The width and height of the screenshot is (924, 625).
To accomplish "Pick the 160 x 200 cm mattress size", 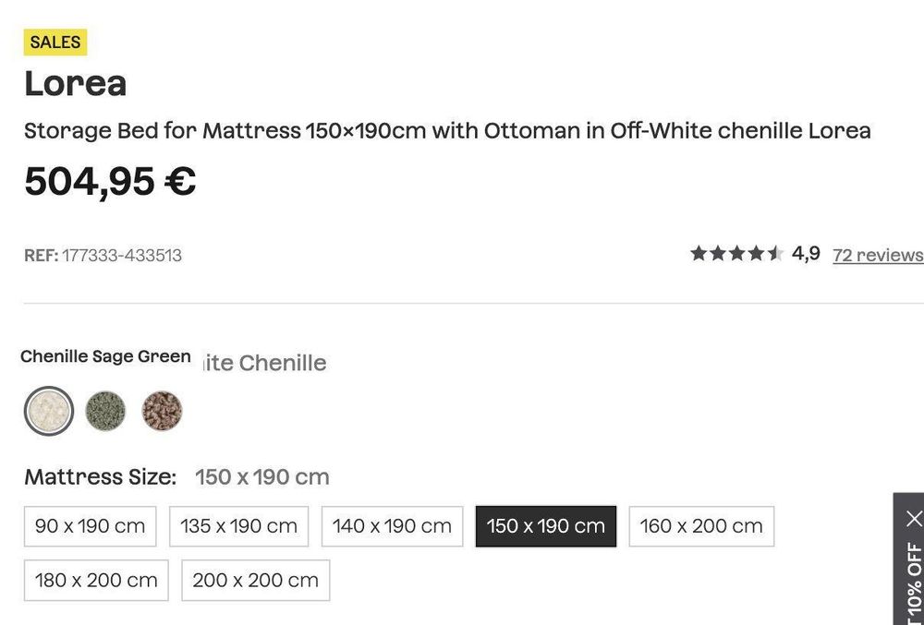I will 701,526.
